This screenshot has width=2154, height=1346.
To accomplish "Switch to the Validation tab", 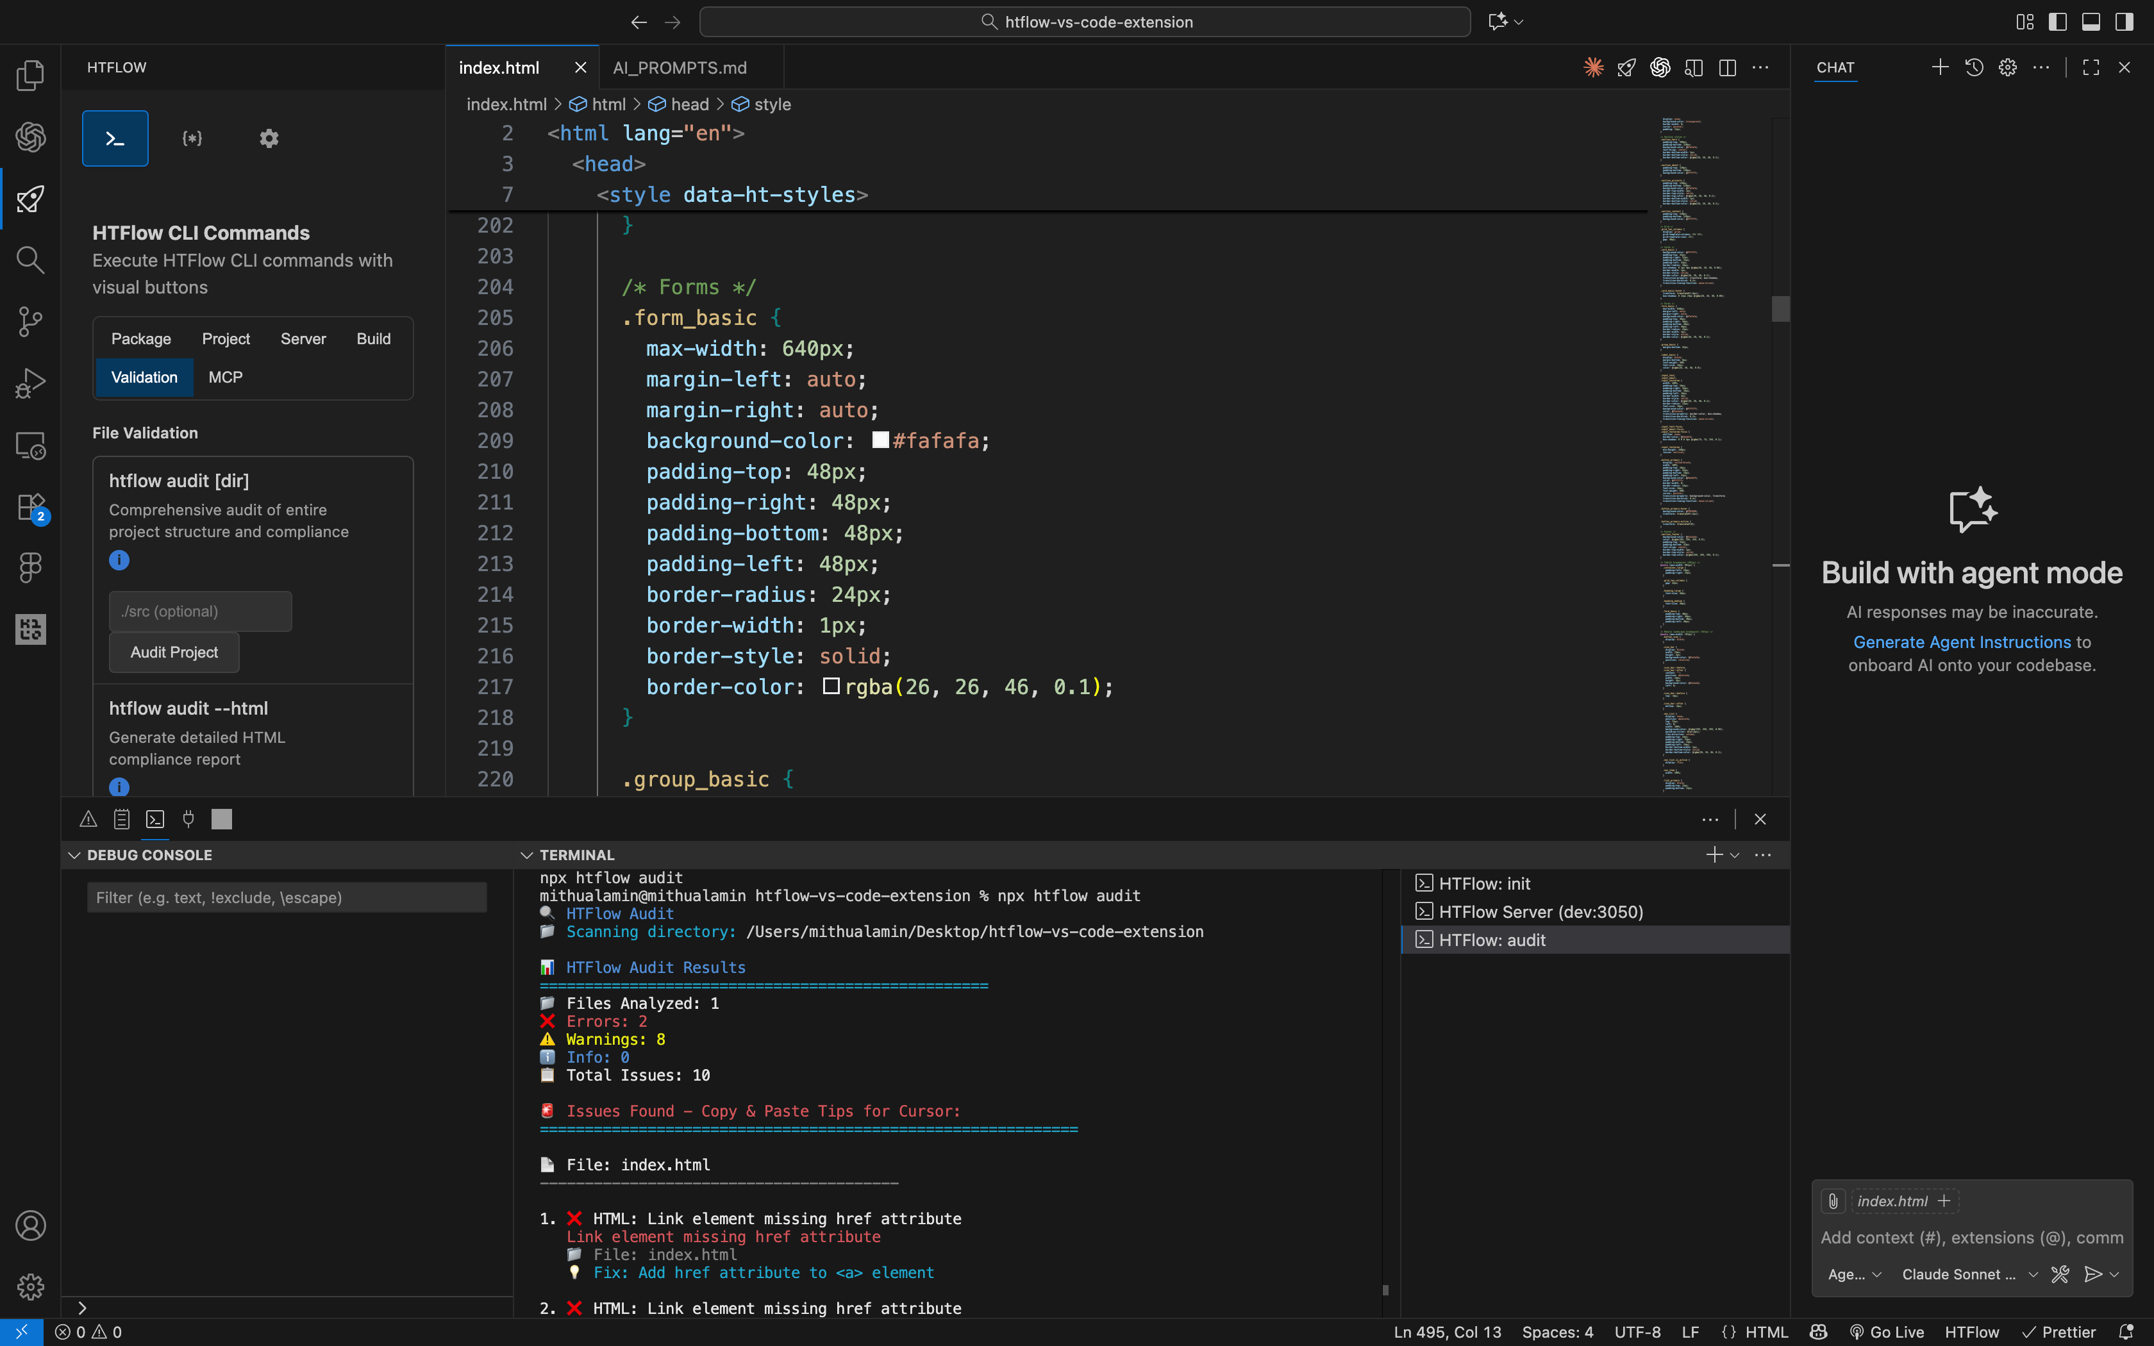I will point(144,377).
